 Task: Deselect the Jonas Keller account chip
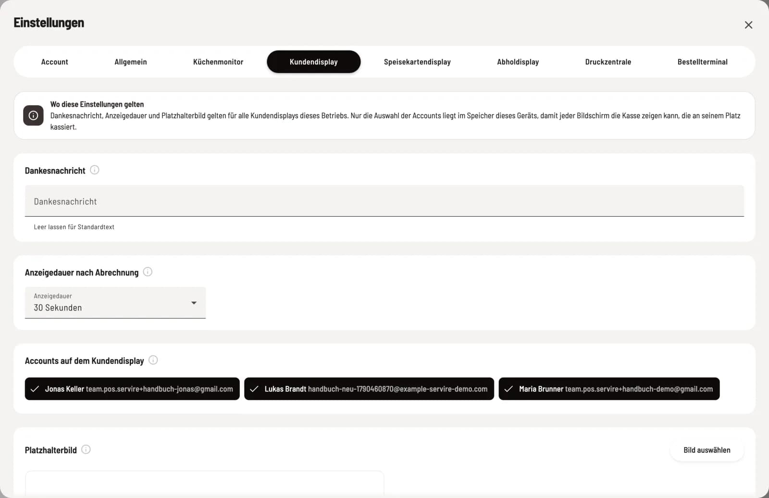[x=132, y=389]
